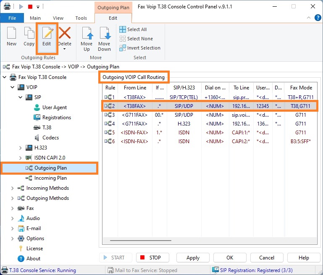Select Incoming Plan in the tree
Viewport: 323px width, 275px height.
coord(50,178)
